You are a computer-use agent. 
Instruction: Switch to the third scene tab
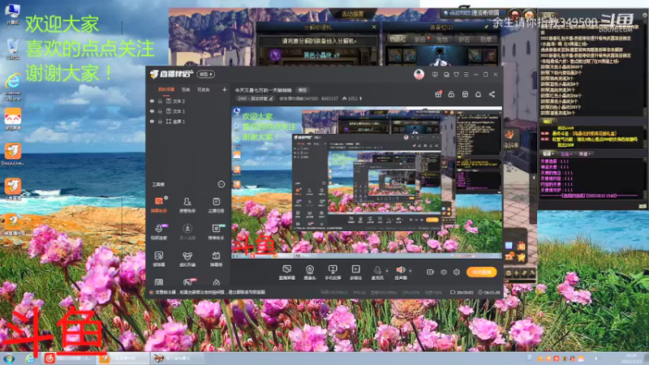pyautogui.click(x=204, y=90)
